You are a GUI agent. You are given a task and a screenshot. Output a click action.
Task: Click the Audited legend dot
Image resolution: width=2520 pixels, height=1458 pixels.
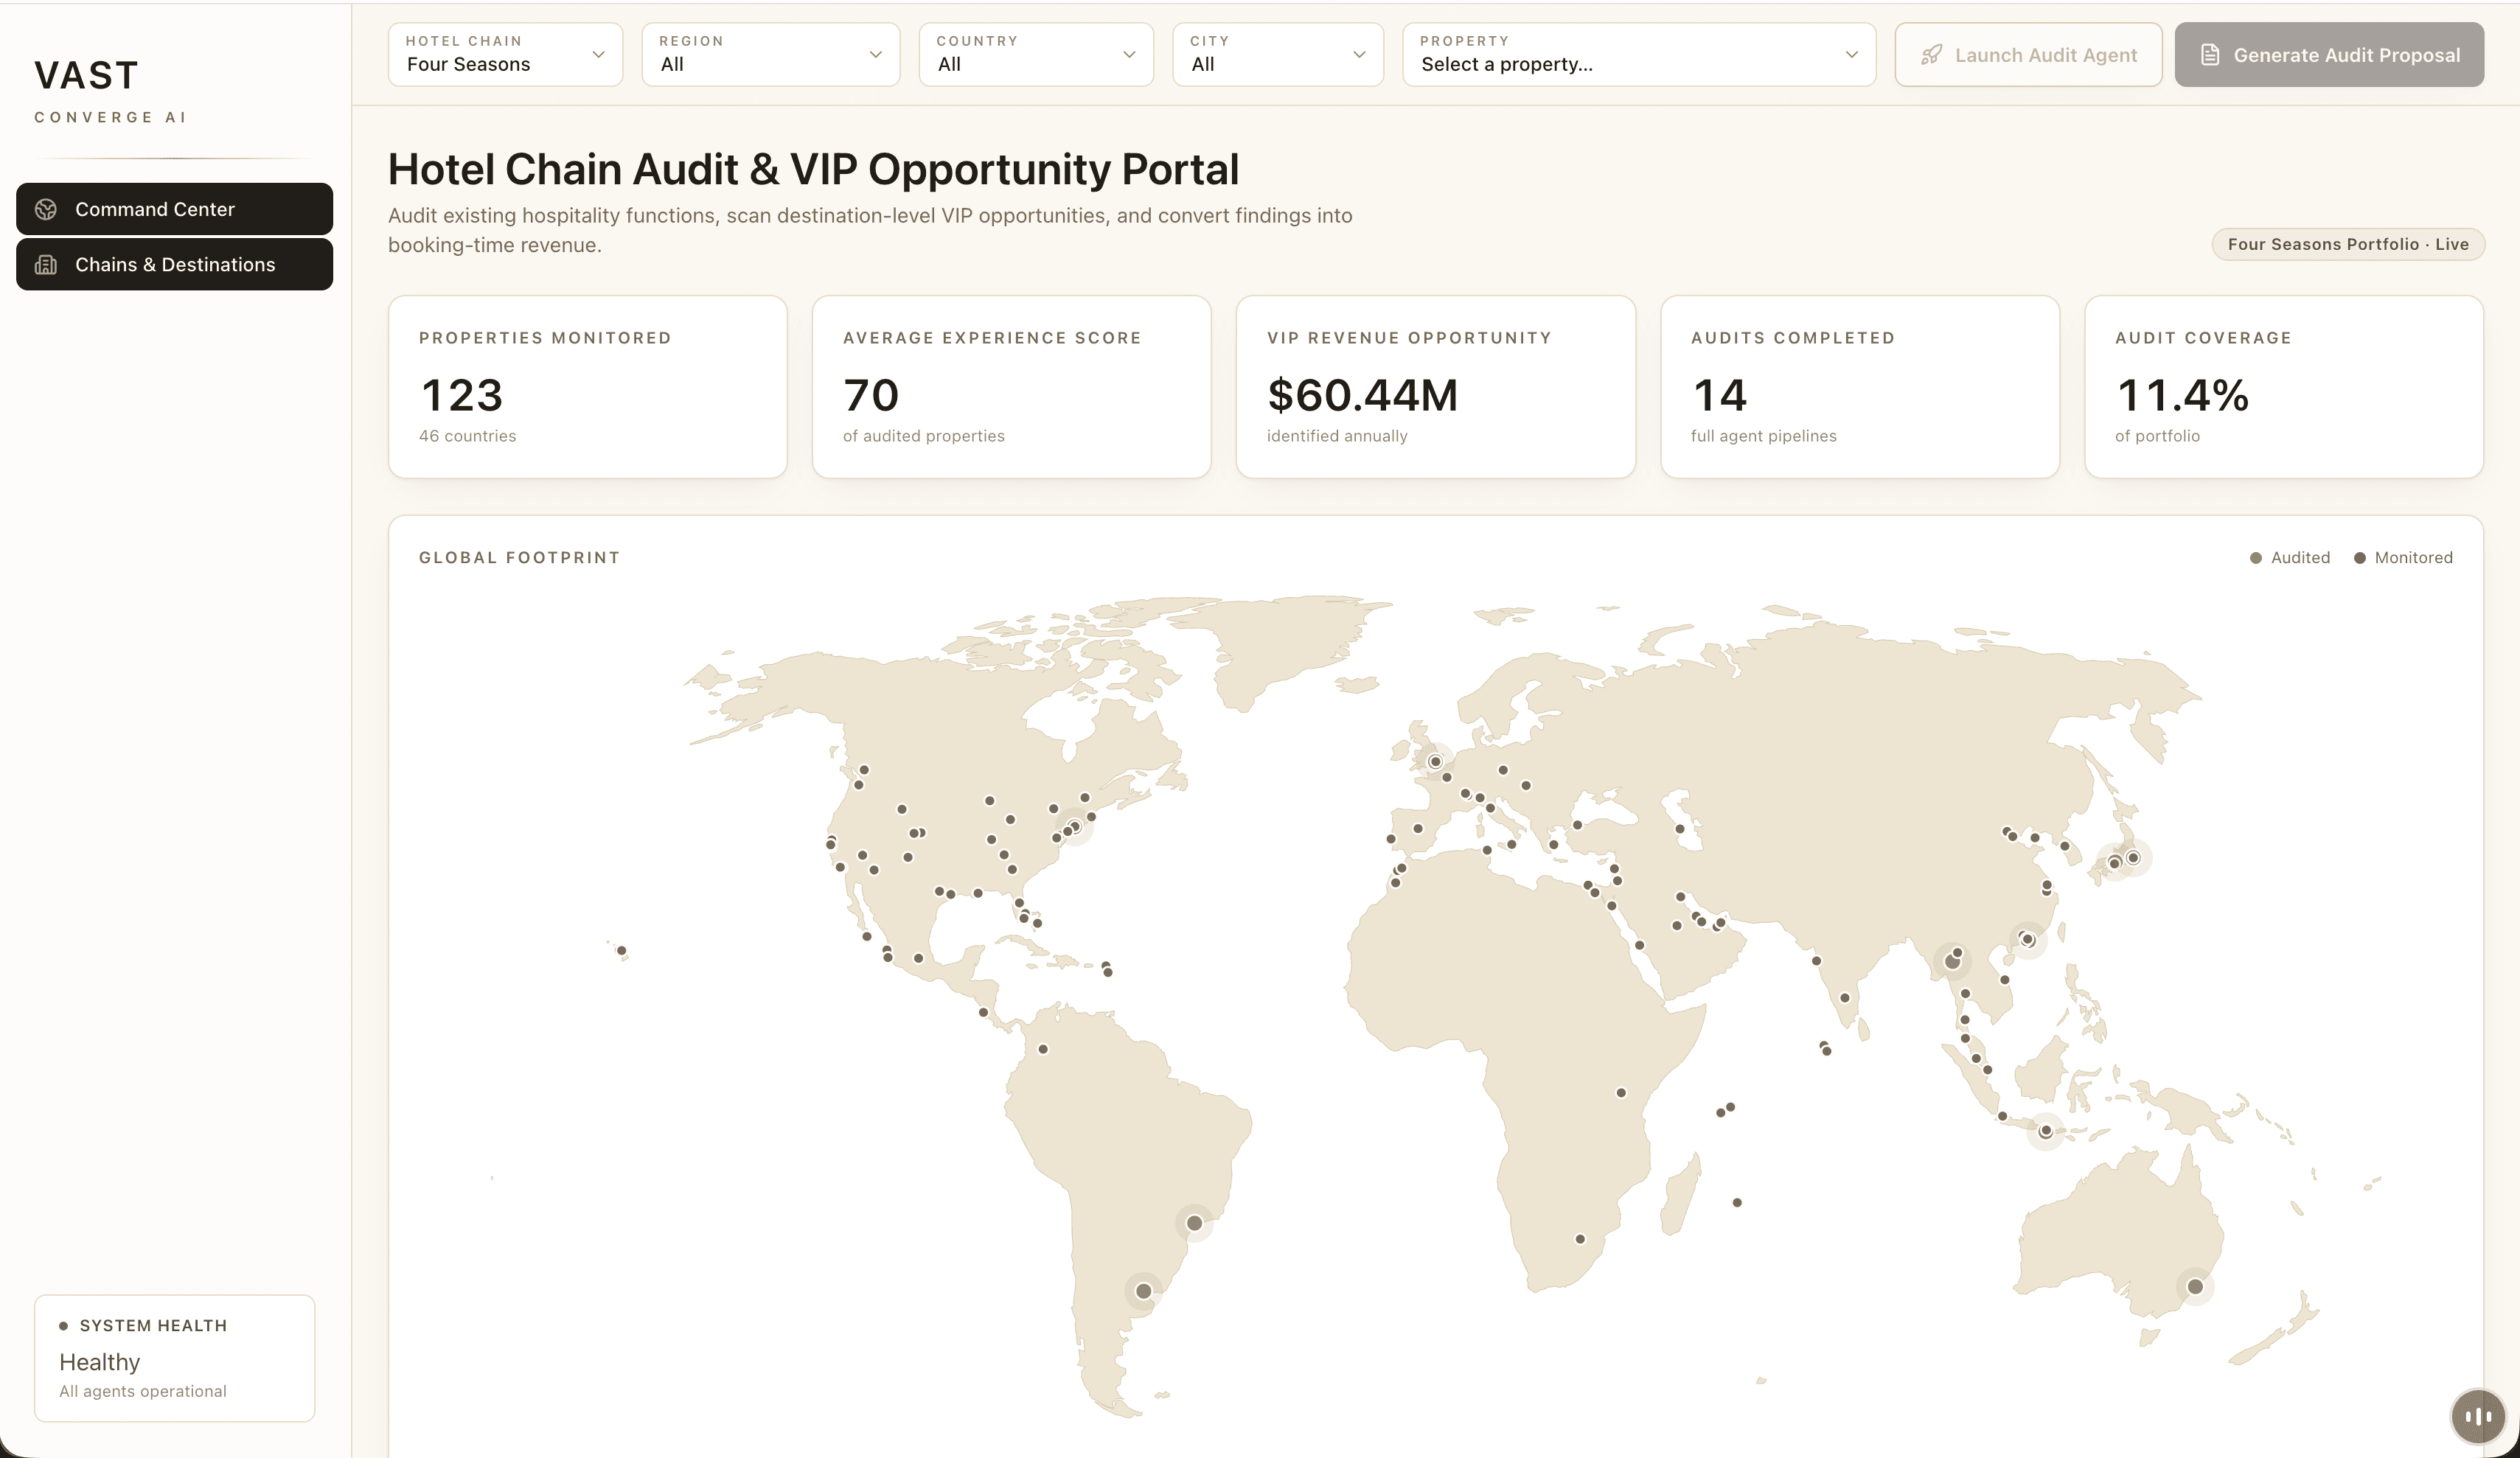click(x=2255, y=558)
